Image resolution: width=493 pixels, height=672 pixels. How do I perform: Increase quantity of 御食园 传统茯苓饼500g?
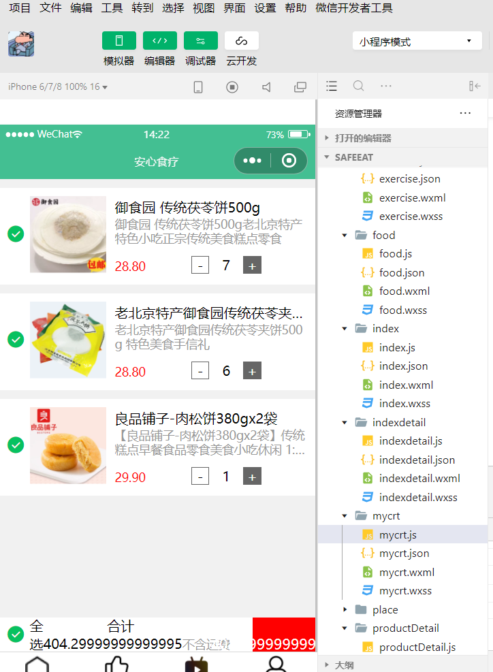coord(252,266)
